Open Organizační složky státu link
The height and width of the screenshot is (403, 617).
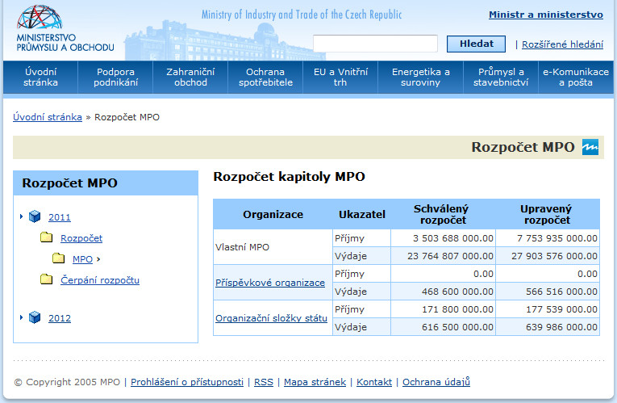[271, 318]
